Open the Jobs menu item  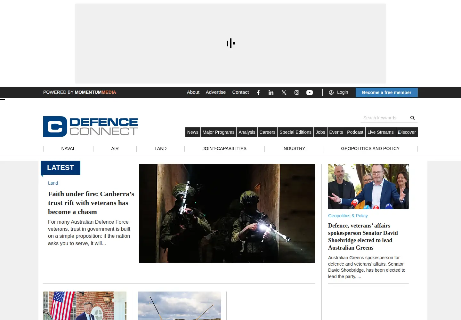pos(320,132)
